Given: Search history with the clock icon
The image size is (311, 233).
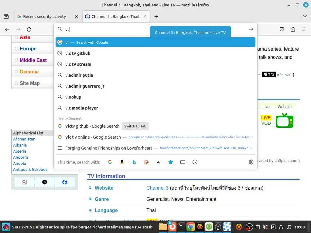Looking at the screenshot, I should 195,162.
